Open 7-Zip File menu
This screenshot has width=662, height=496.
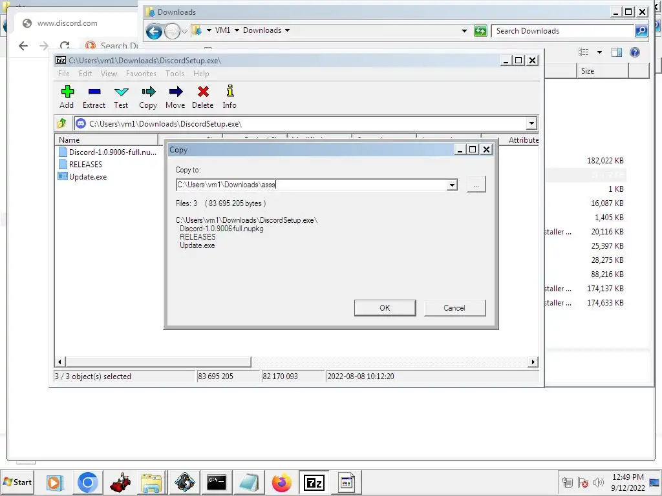64,74
